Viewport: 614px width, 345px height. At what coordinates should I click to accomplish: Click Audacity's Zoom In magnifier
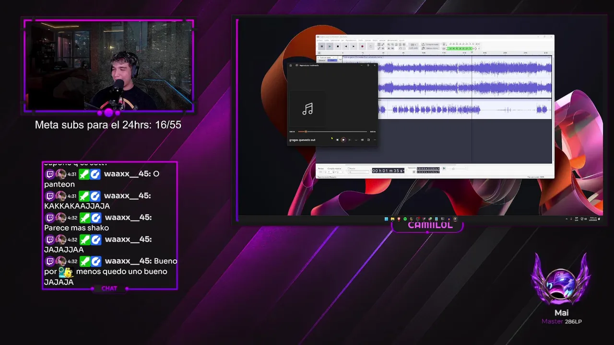[389, 45]
